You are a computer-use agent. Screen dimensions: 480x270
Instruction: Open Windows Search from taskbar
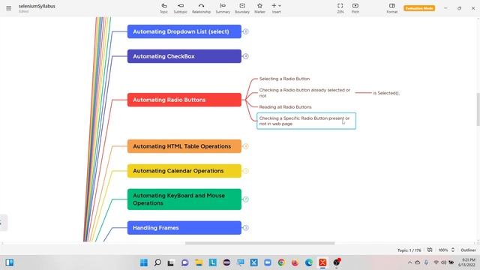point(157,262)
